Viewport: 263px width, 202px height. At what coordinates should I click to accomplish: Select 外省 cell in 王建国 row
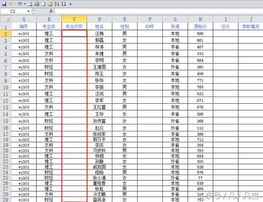(x=175, y=67)
